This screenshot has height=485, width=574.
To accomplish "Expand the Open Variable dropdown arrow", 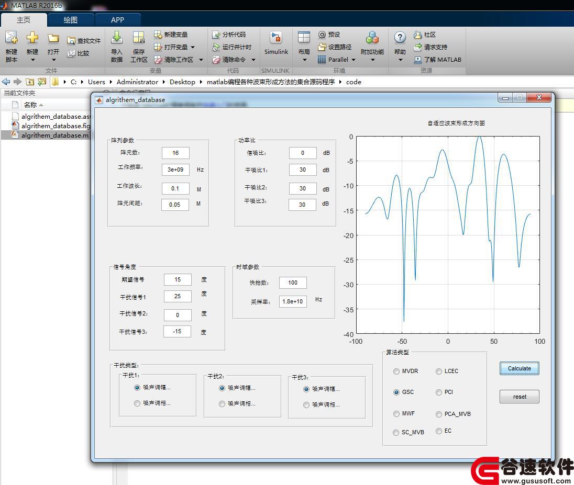I will coord(193,47).
